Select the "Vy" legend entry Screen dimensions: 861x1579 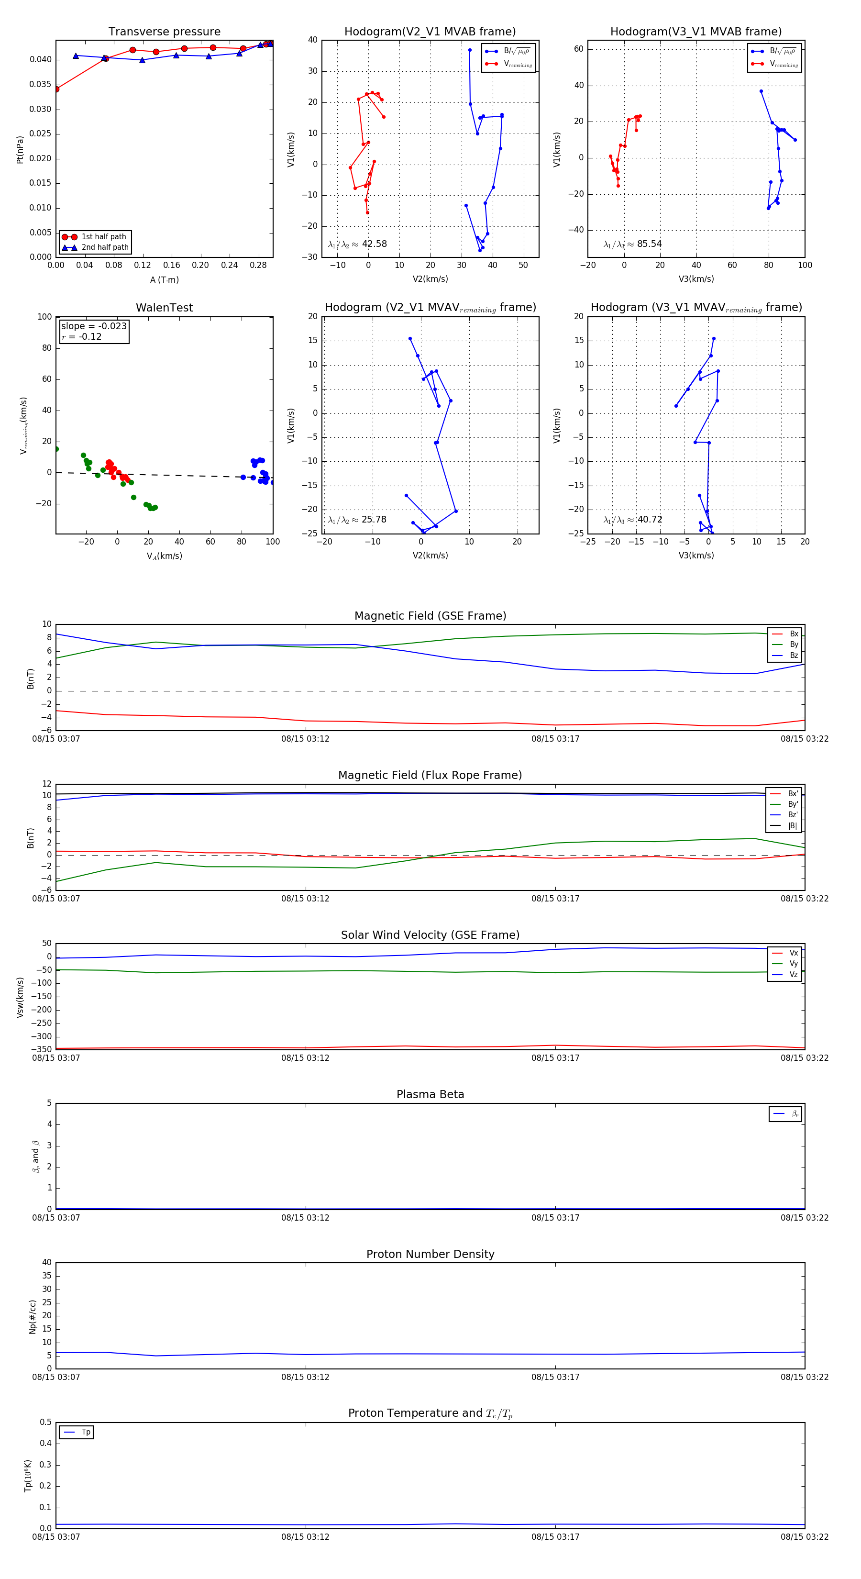pos(785,964)
